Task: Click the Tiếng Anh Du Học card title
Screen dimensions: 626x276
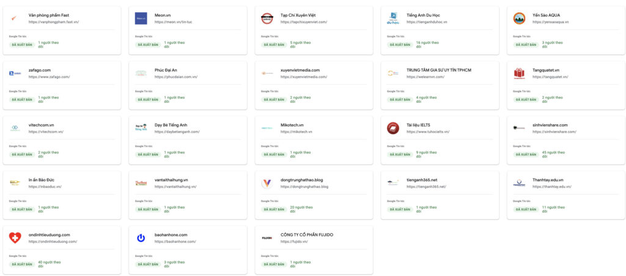Action: [426, 15]
